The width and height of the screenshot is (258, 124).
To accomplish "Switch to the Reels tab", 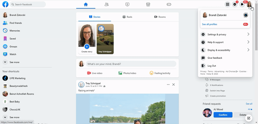I will click(x=127, y=17).
